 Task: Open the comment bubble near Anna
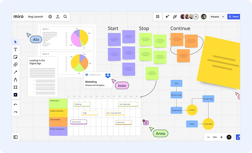(x=146, y=123)
